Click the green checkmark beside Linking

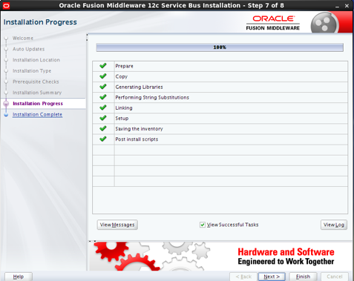(103, 108)
